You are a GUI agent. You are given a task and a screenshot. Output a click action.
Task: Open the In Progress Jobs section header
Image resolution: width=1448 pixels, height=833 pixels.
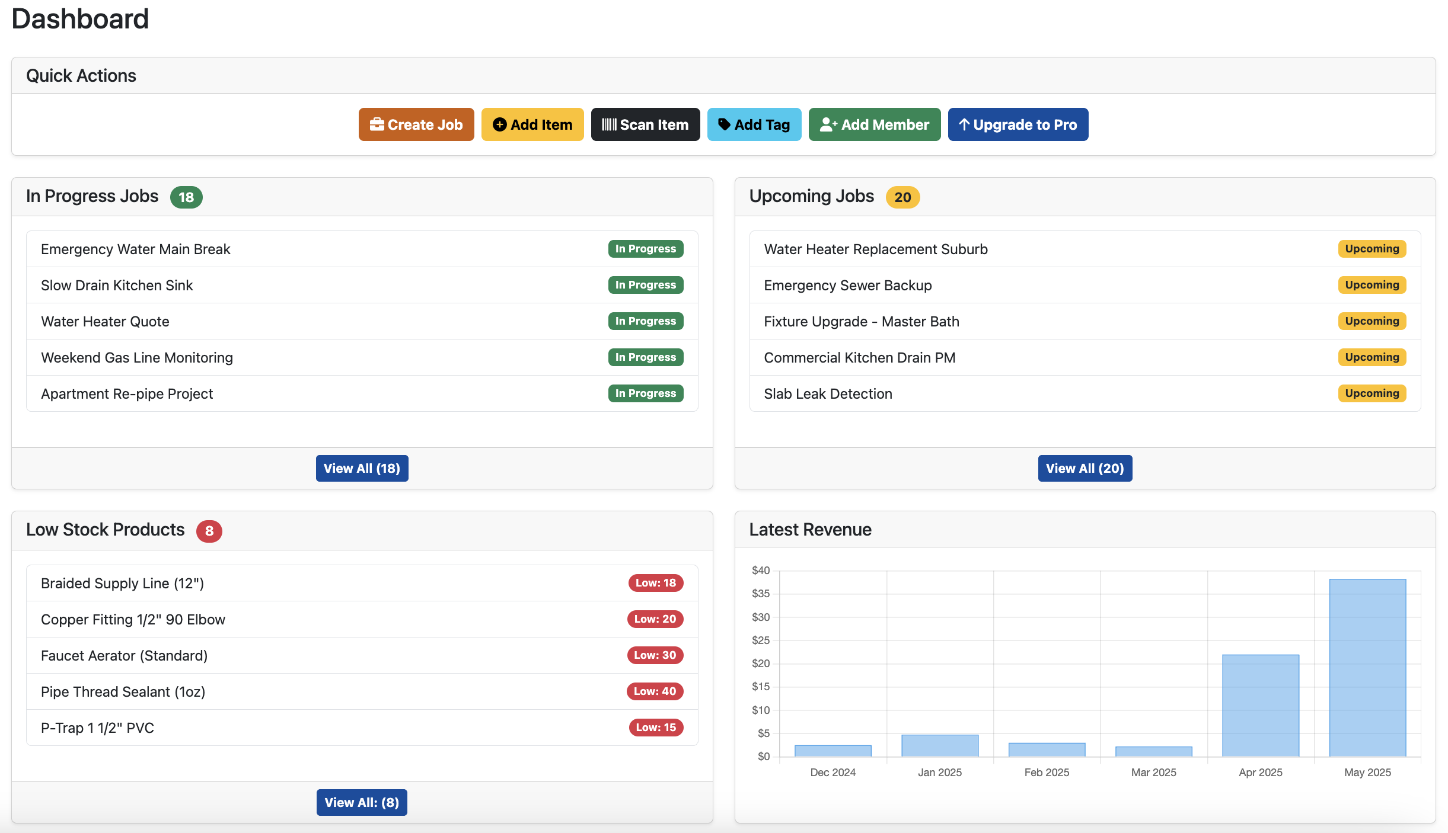click(92, 196)
